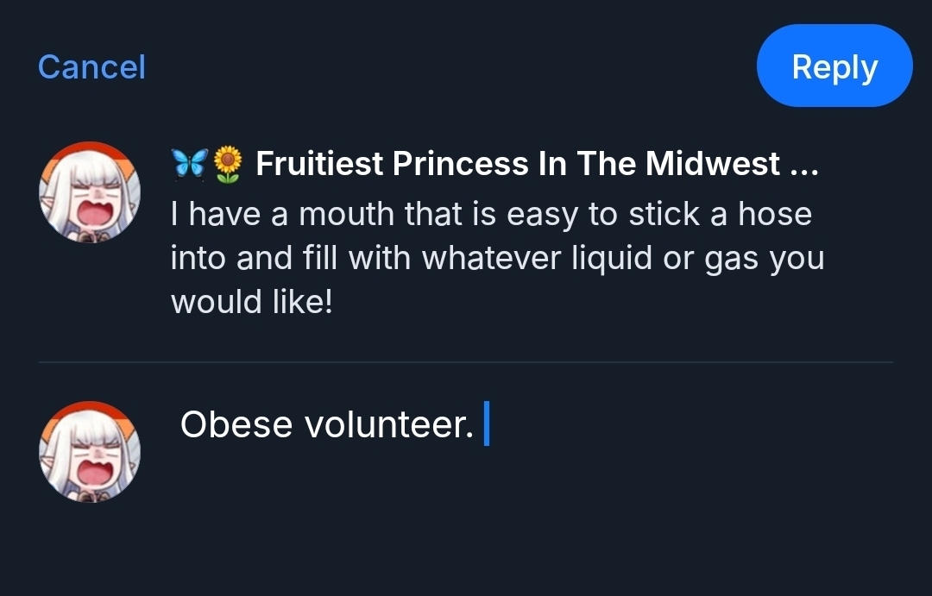Tap the first line of the original post
The image size is (932, 596).
tap(491, 214)
